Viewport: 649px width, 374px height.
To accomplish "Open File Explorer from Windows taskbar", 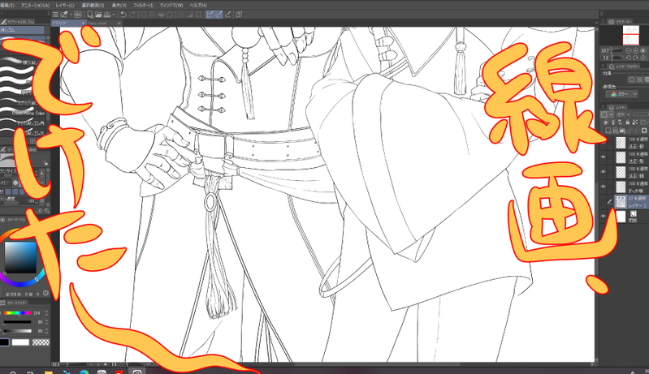I will (x=49, y=372).
